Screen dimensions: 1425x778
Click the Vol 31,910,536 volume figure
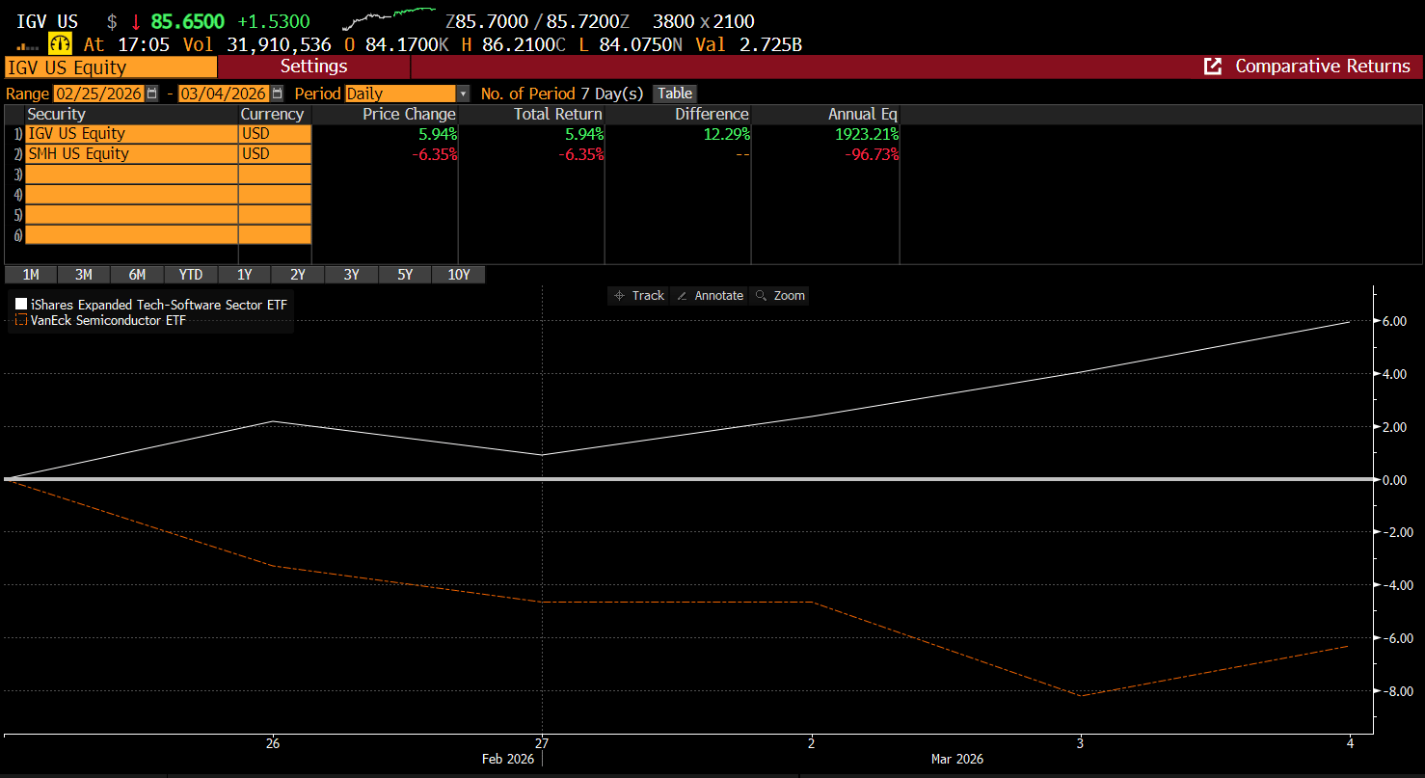[x=255, y=44]
